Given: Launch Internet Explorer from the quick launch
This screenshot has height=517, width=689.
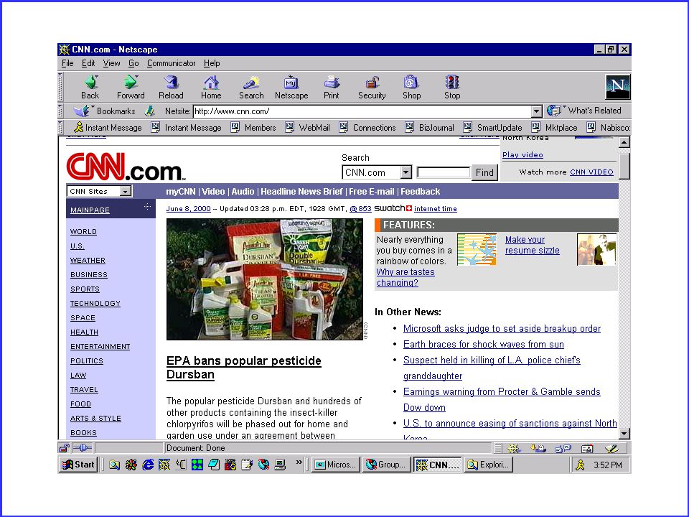Looking at the screenshot, I should [x=148, y=465].
